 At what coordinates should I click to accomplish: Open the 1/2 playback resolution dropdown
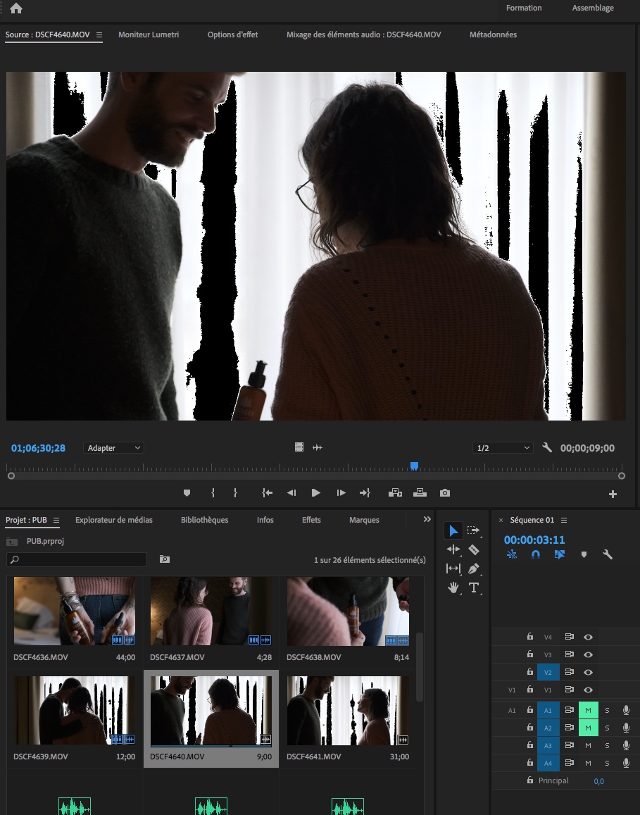tap(502, 447)
